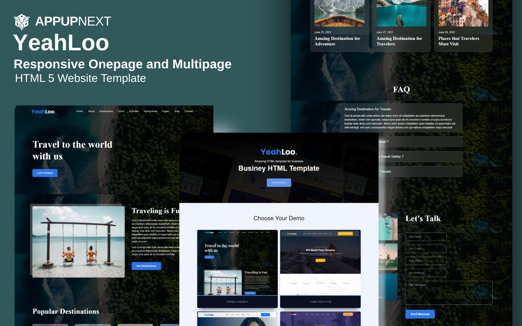Open the Construction demo preview
The image size is (522, 326).
pos(320,269)
